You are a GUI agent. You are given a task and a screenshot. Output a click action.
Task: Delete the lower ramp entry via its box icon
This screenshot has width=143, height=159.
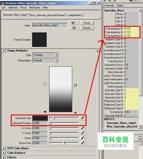pyautogui.click(x=75, y=113)
